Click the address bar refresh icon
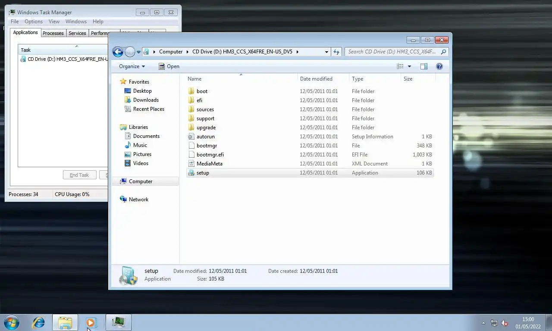Image resolution: width=552 pixels, height=331 pixels. [x=336, y=52]
